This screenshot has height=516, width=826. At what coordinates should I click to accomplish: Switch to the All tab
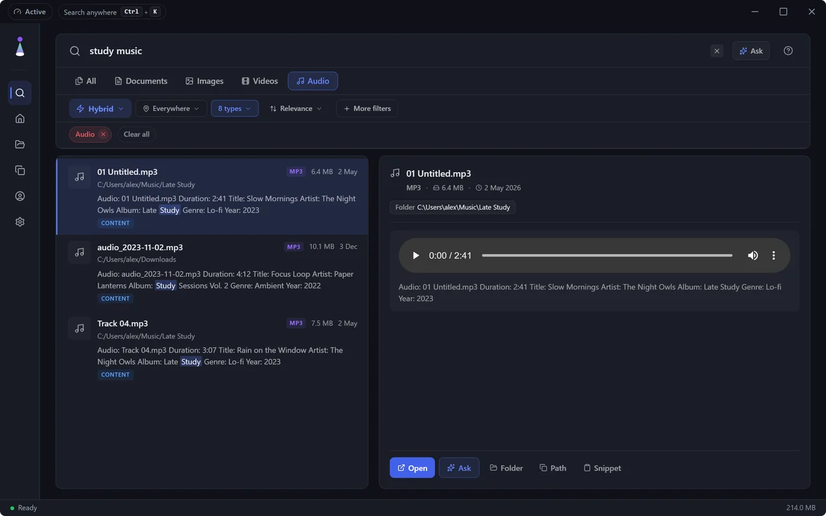pyautogui.click(x=86, y=81)
